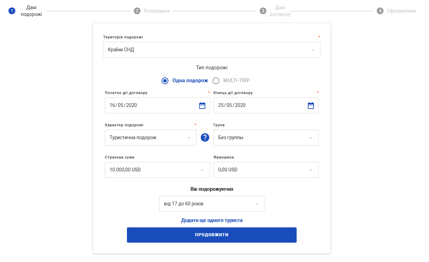Click step 4 circle icon
This screenshot has width=429, height=262.
point(380,11)
